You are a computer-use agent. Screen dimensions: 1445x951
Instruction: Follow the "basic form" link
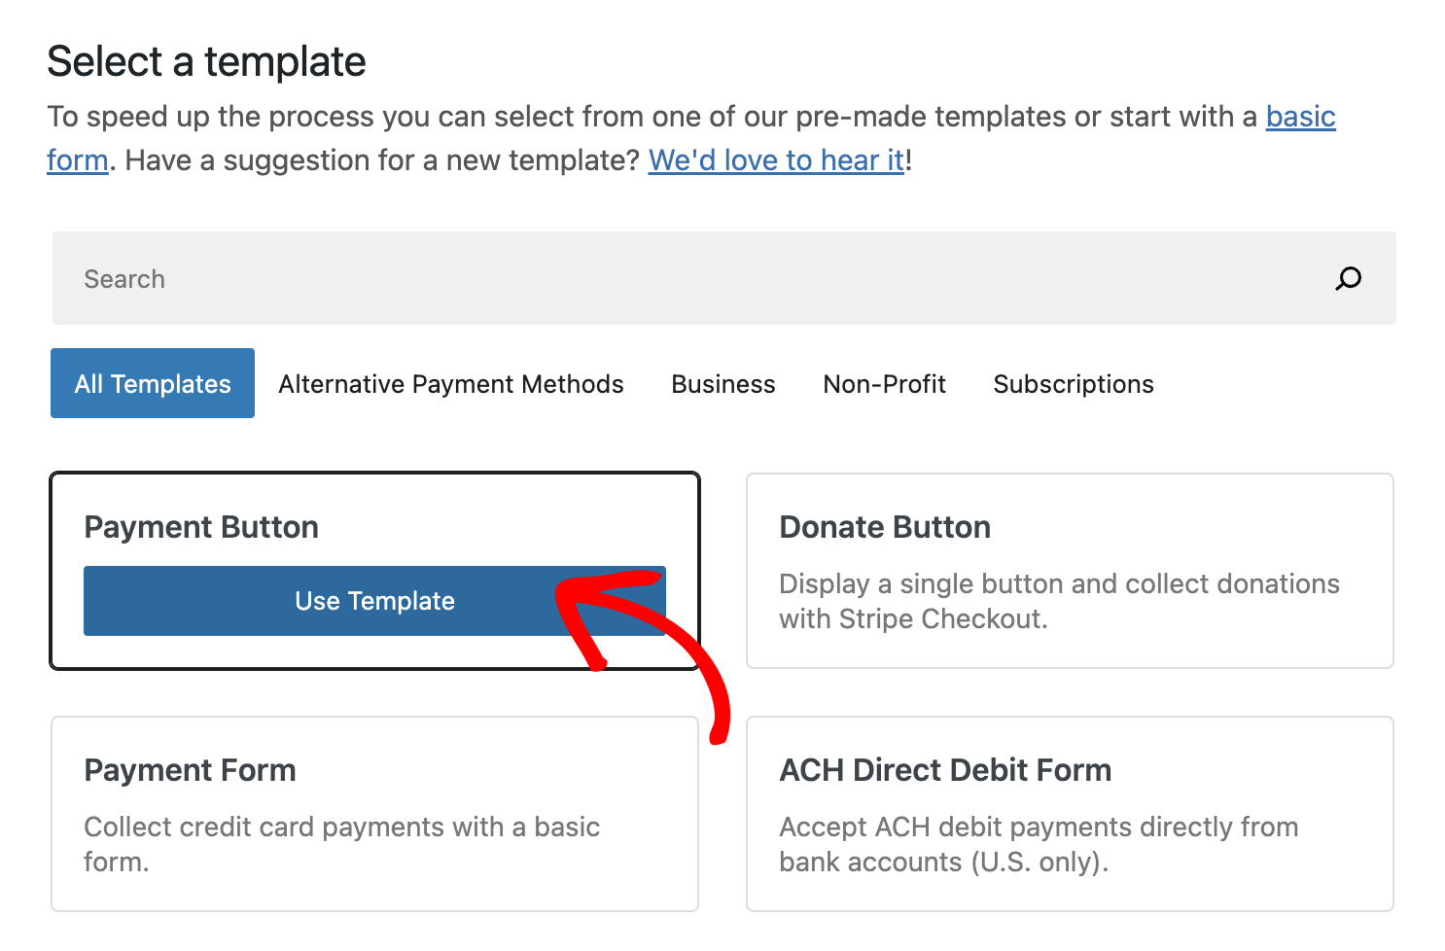(1300, 117)
